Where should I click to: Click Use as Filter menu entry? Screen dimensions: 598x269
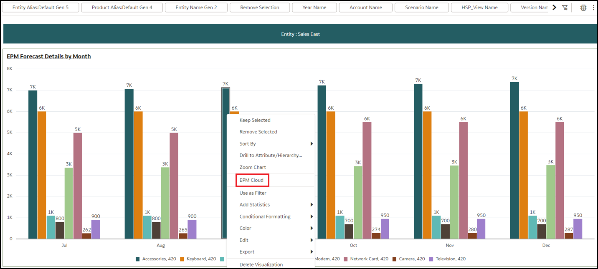point(253,193)
